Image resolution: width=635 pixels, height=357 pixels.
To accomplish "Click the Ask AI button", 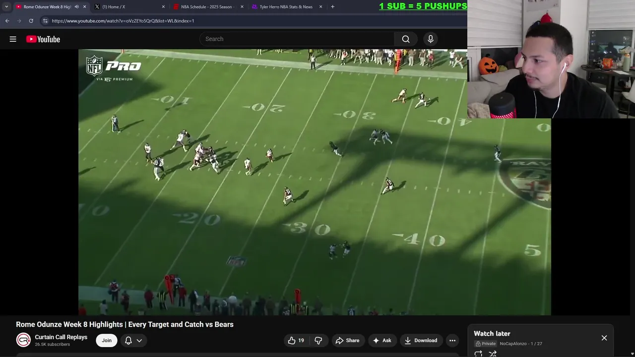I will pos(382,340).
